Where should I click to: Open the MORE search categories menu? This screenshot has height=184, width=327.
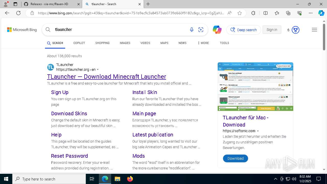203,43
